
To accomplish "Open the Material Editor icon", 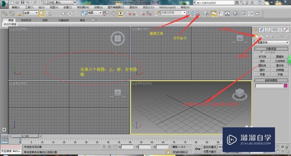I will [236, 14].
